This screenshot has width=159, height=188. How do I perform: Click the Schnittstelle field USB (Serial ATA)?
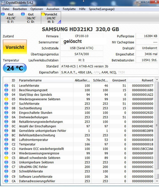point(82,48)
